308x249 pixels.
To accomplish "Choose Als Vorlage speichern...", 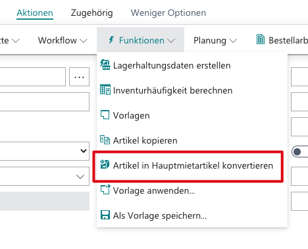I will (160, 215).
